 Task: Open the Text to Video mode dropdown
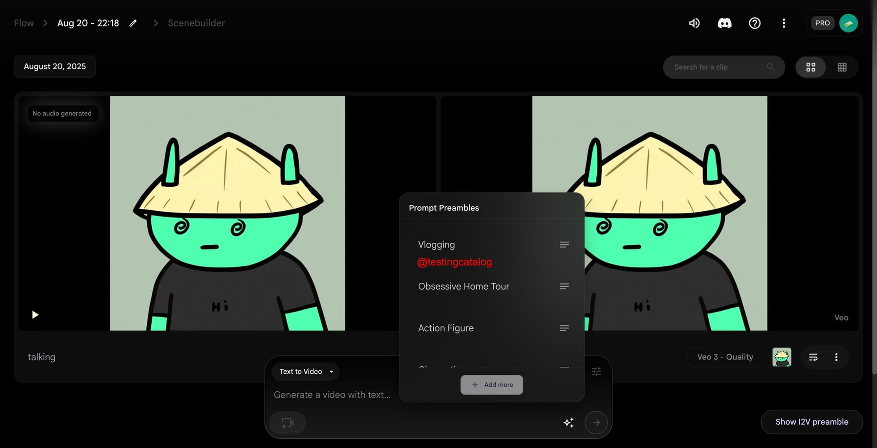(306, 372)
